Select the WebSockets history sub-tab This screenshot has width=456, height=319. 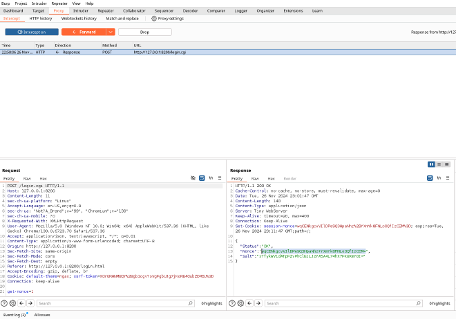pyautogui.click(x=79, y=19)
